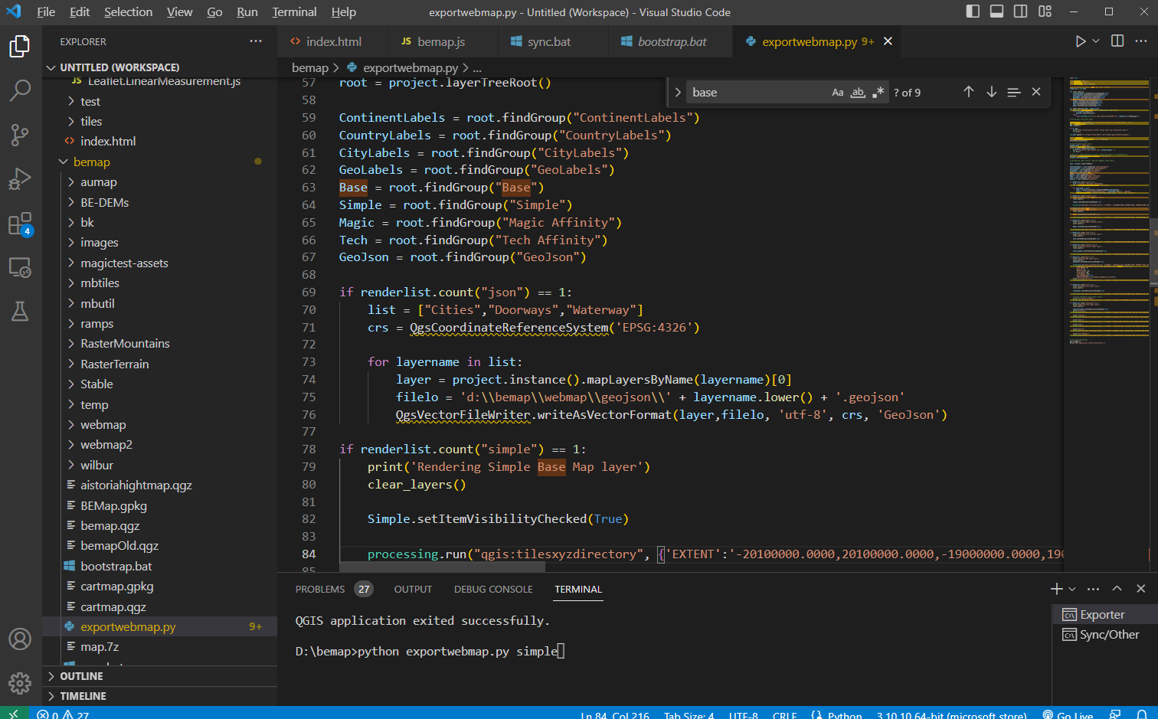This screenshot has width=1158, height=719.
Task: Open cartmap.gpkg file in explorer
Action: tap(159, 587)
